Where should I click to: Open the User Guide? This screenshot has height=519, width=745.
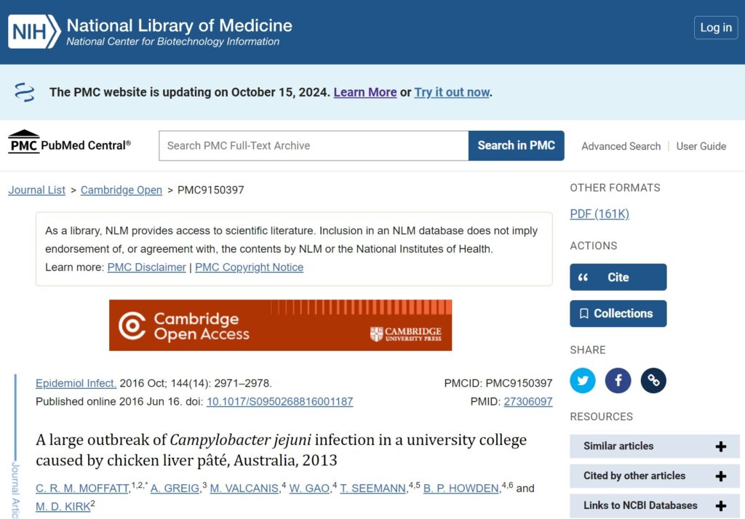pyautogui.click(x=701, y=146)
